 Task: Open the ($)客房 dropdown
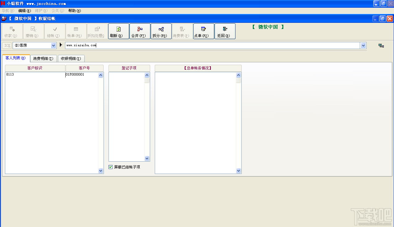coord(54,45)
